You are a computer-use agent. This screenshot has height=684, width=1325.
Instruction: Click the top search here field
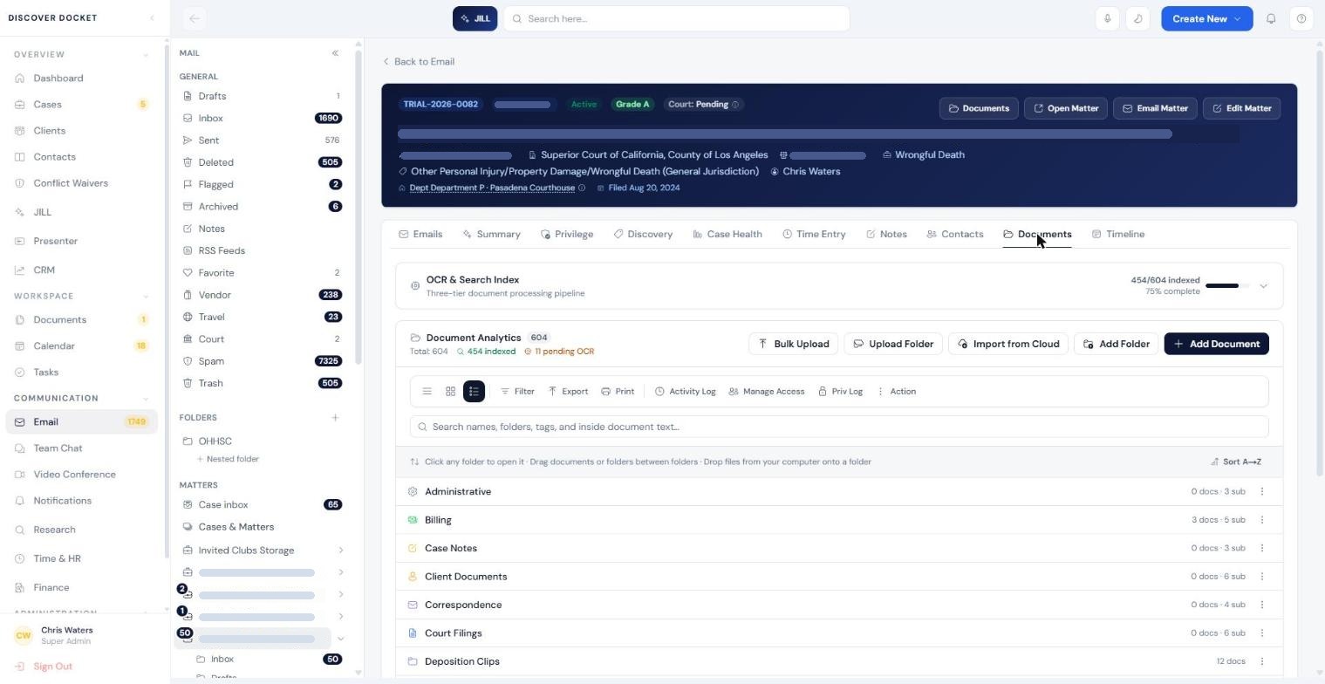676,18
